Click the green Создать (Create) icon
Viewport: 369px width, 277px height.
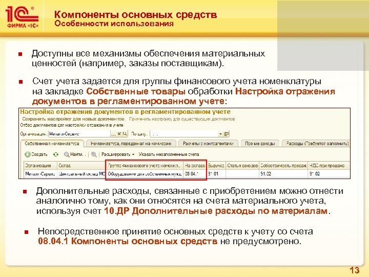coord(28,154)
